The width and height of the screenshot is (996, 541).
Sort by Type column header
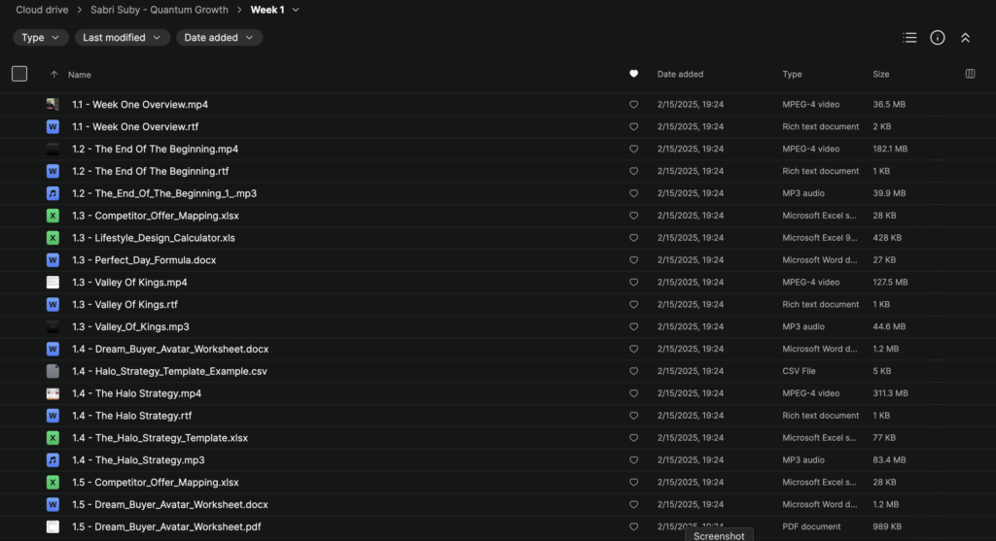click(x=792, y=74)
